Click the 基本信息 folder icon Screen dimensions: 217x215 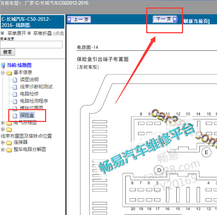[x=9, y=73]
